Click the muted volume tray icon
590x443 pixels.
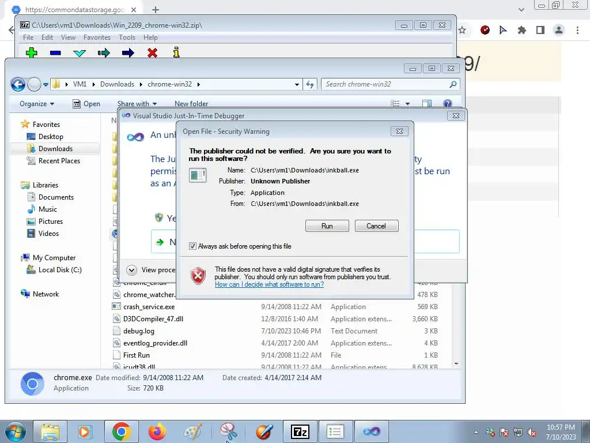pos(532,432)
